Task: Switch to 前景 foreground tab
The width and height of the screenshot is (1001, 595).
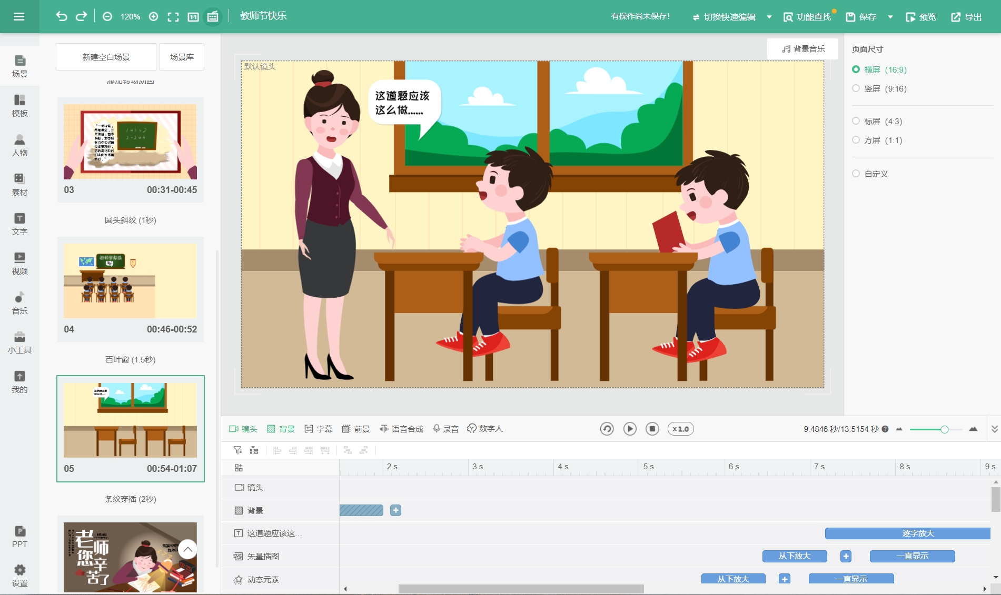Action: pos(356,429)
